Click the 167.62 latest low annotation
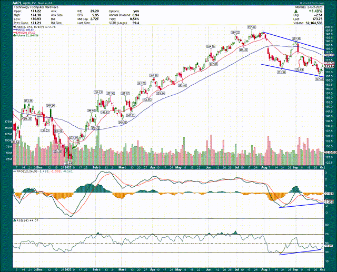The height and width of the screenshot is (272, 337). tap(320, 79)
